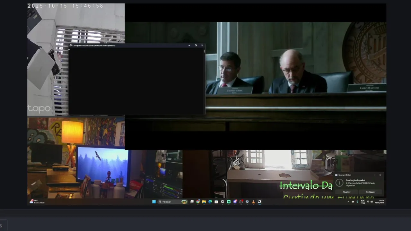
Task: Expand the hidden system tray icons
Action: click(348, 202)
